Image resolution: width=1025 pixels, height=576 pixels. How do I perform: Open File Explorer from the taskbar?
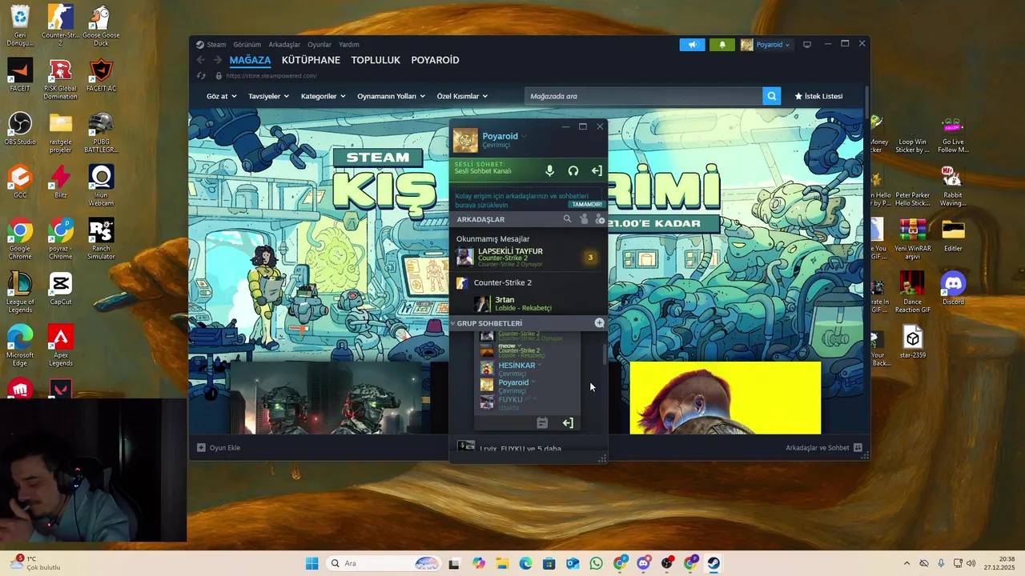502,563
